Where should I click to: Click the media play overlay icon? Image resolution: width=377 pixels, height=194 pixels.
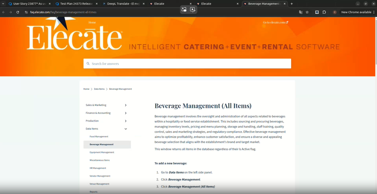click(x=193, y=9)
